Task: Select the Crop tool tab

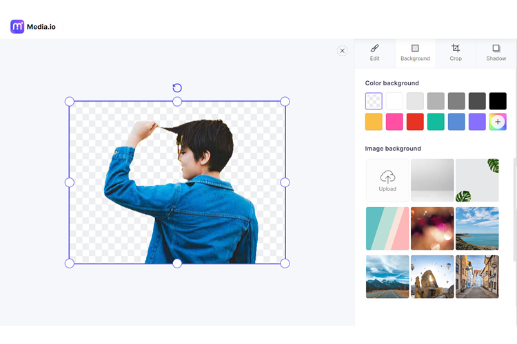Action: (x=456, y=52)
